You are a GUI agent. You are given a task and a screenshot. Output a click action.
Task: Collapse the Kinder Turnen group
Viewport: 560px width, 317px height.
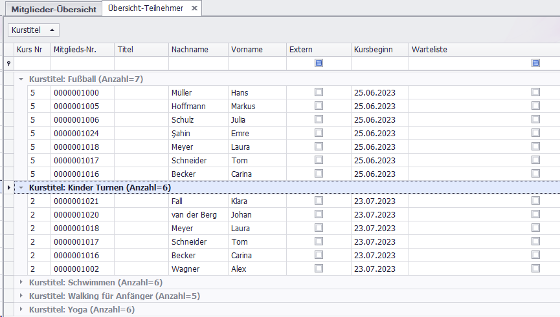pos(21,187)
